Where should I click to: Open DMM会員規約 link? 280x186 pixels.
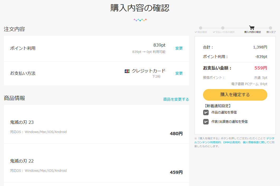pos(231,142)
